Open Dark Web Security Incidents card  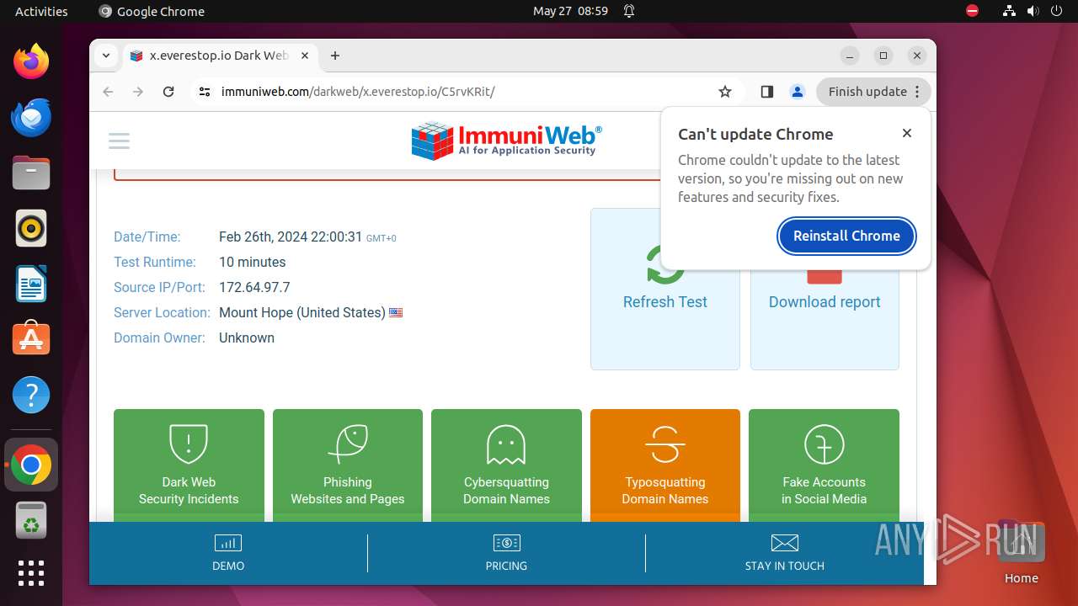coord(189,465)
